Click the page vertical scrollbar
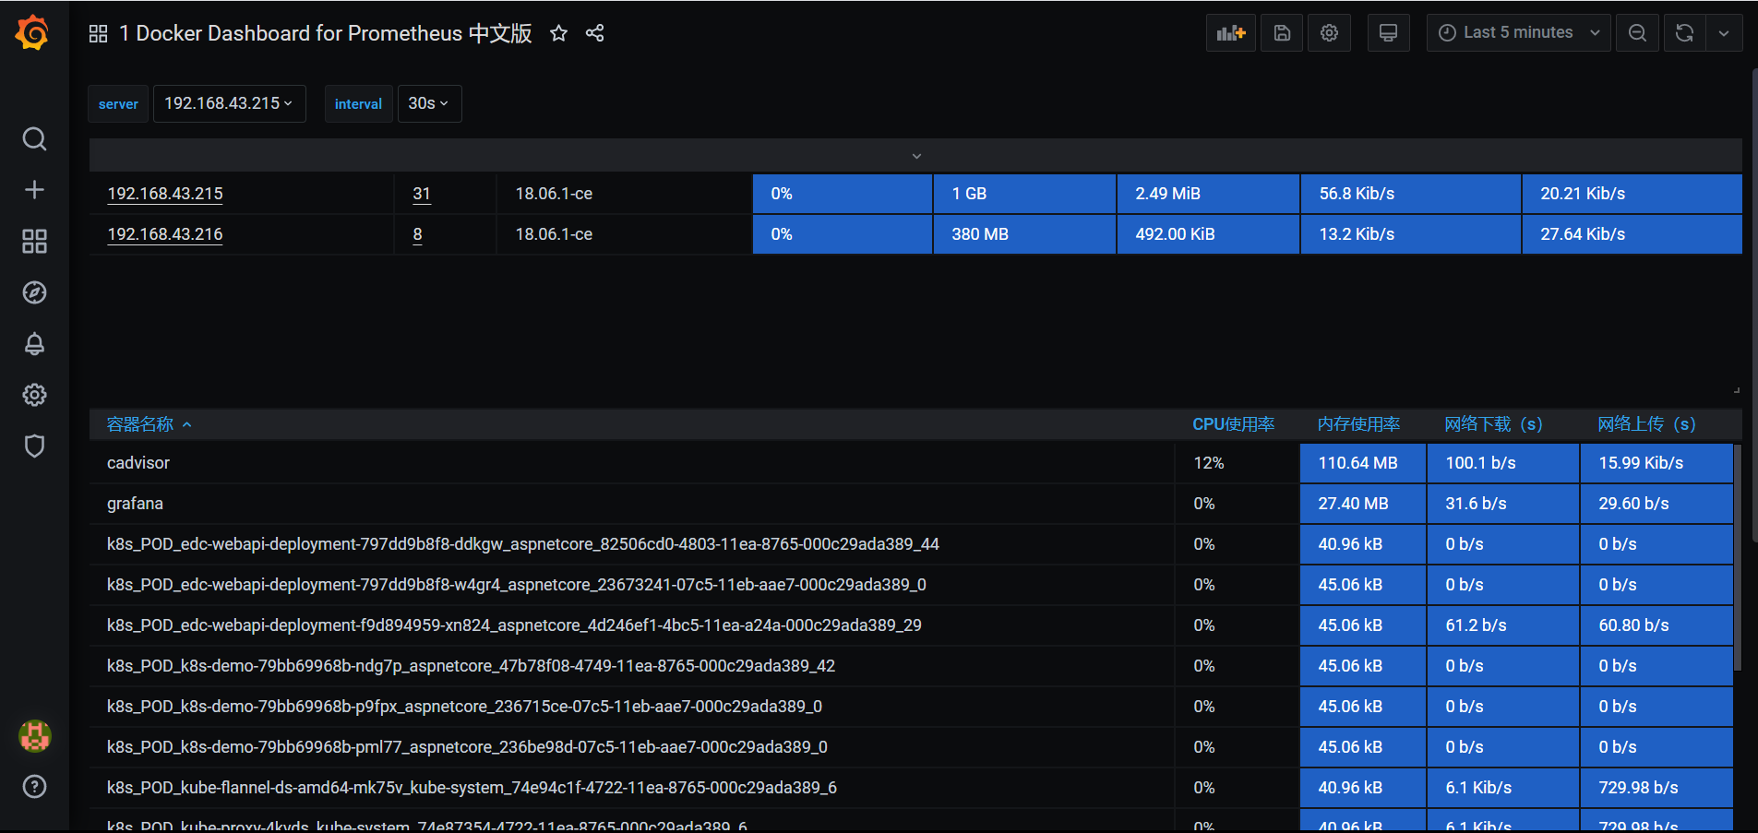The image size is (1758, 833). pos(1754,304)
